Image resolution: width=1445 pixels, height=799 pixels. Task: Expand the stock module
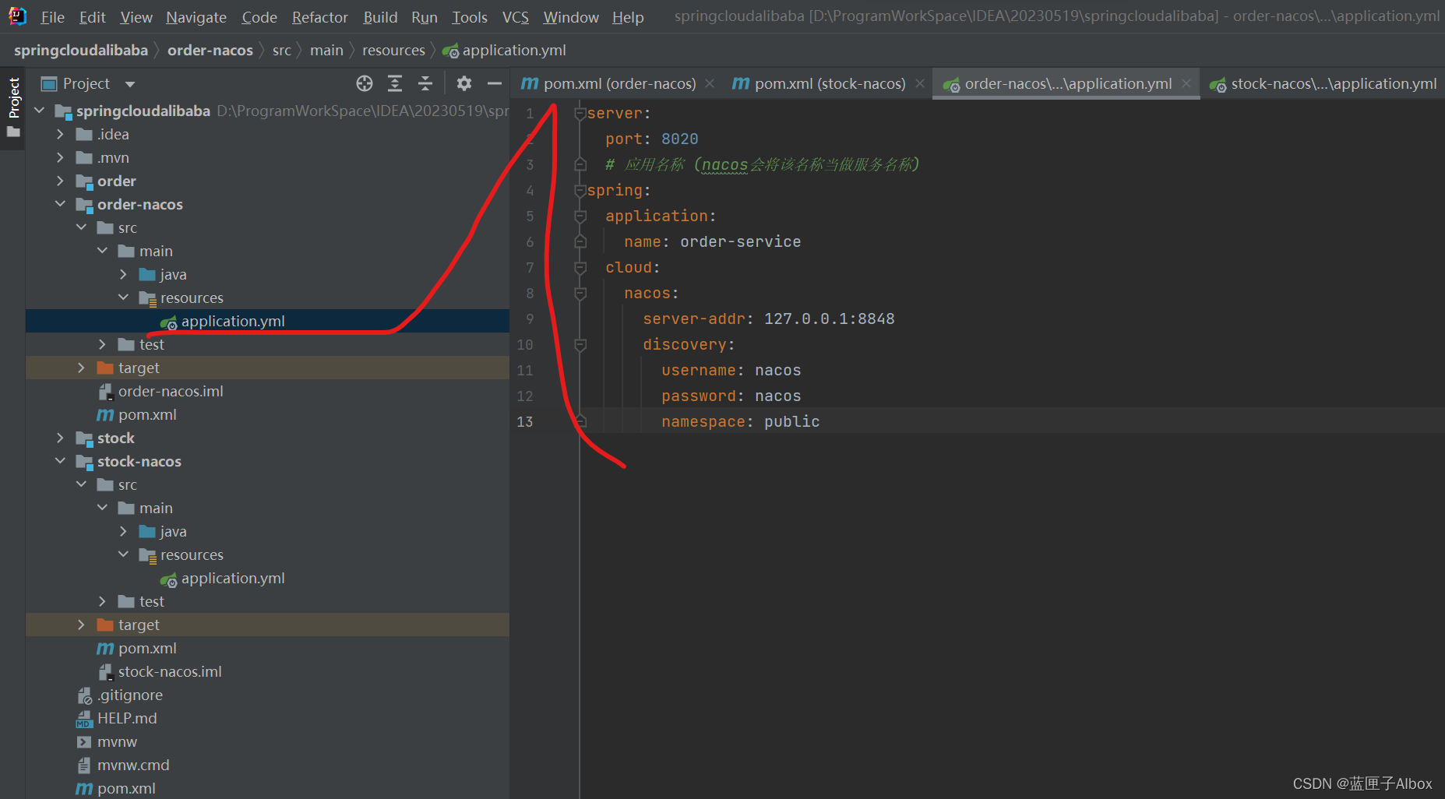click(60, 438)
